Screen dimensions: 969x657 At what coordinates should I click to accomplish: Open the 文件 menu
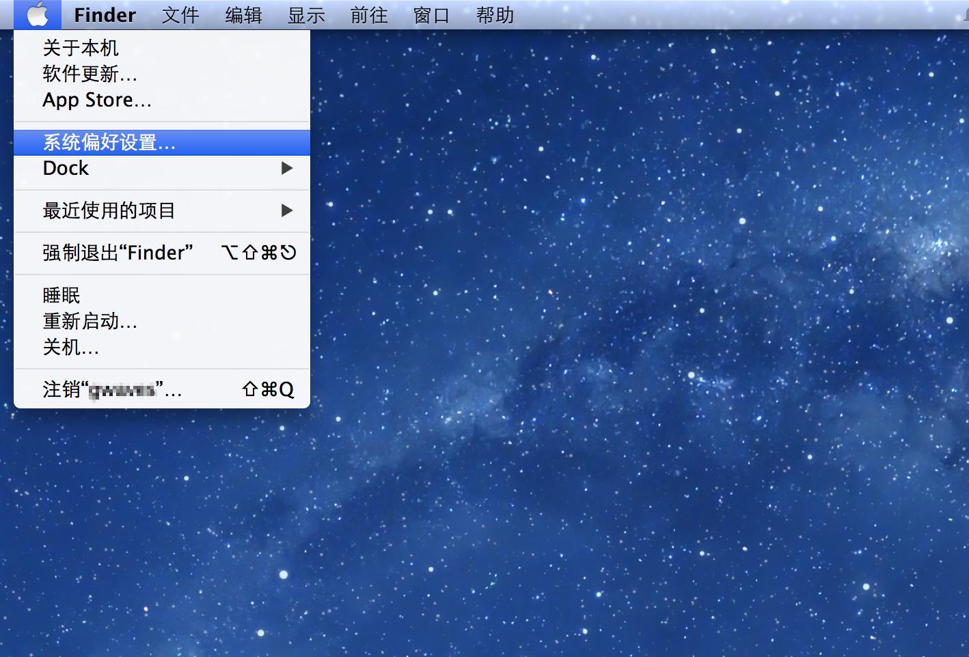point(180,14)
